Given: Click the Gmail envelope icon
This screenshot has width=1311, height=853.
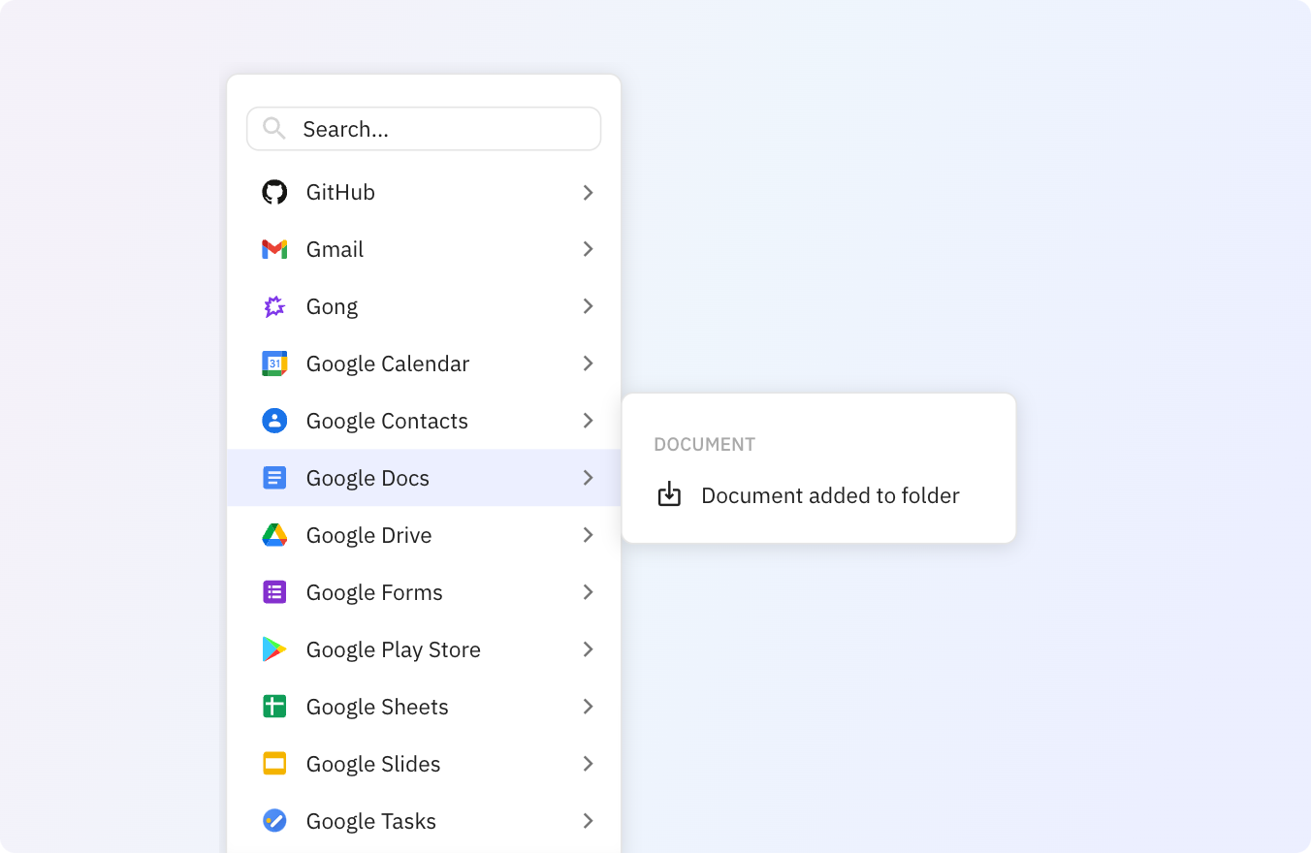Looking at the screenshot, I should [274, 249].
